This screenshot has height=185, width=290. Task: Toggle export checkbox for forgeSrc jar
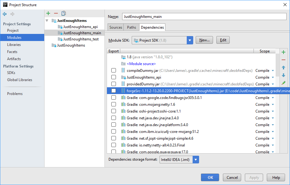[113, 91]
